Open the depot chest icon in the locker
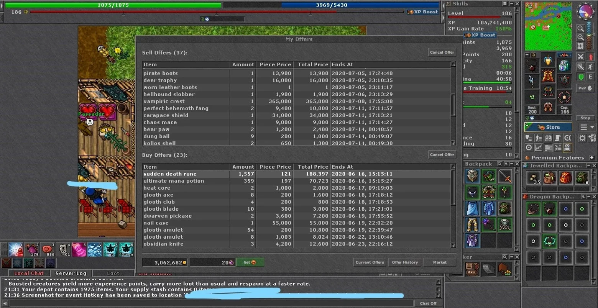 coord(505,269)
